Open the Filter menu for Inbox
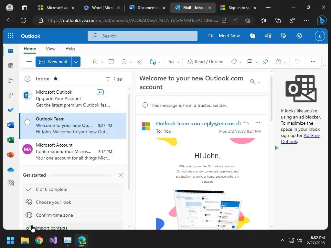The width and height of the screenshot is (331, 248). [x=114, y=79]
